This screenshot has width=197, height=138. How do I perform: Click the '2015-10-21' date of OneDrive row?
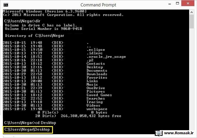(x=14, y=88)
